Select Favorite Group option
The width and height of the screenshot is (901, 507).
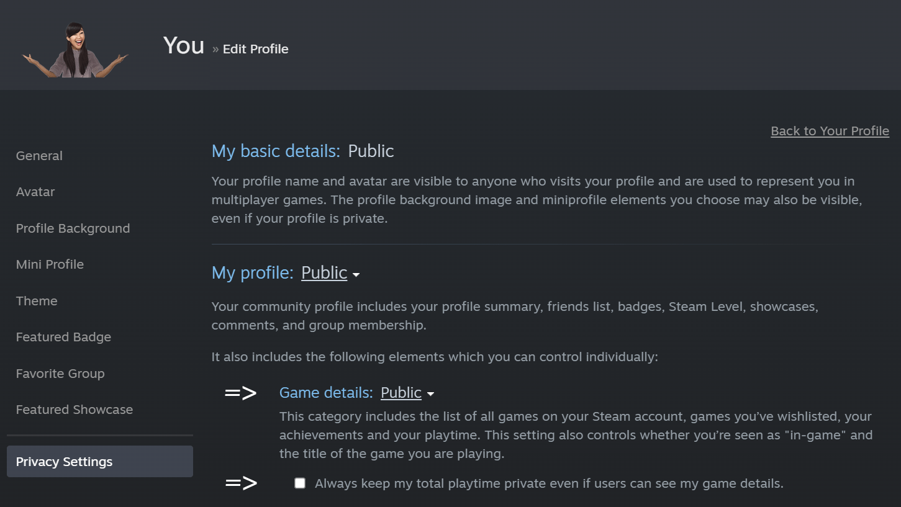(x=60, y=374)
